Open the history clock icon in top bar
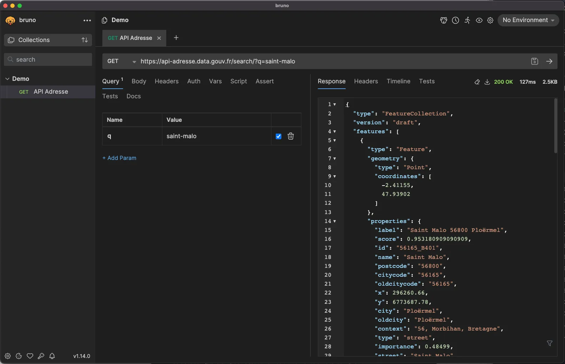This screenshot has height=364, width=565. point(455,20)
